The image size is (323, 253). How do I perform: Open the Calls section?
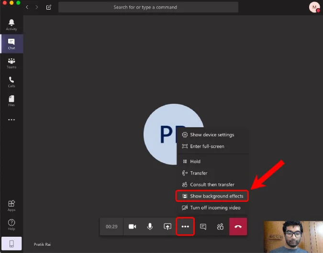click(x=11, y=82)
